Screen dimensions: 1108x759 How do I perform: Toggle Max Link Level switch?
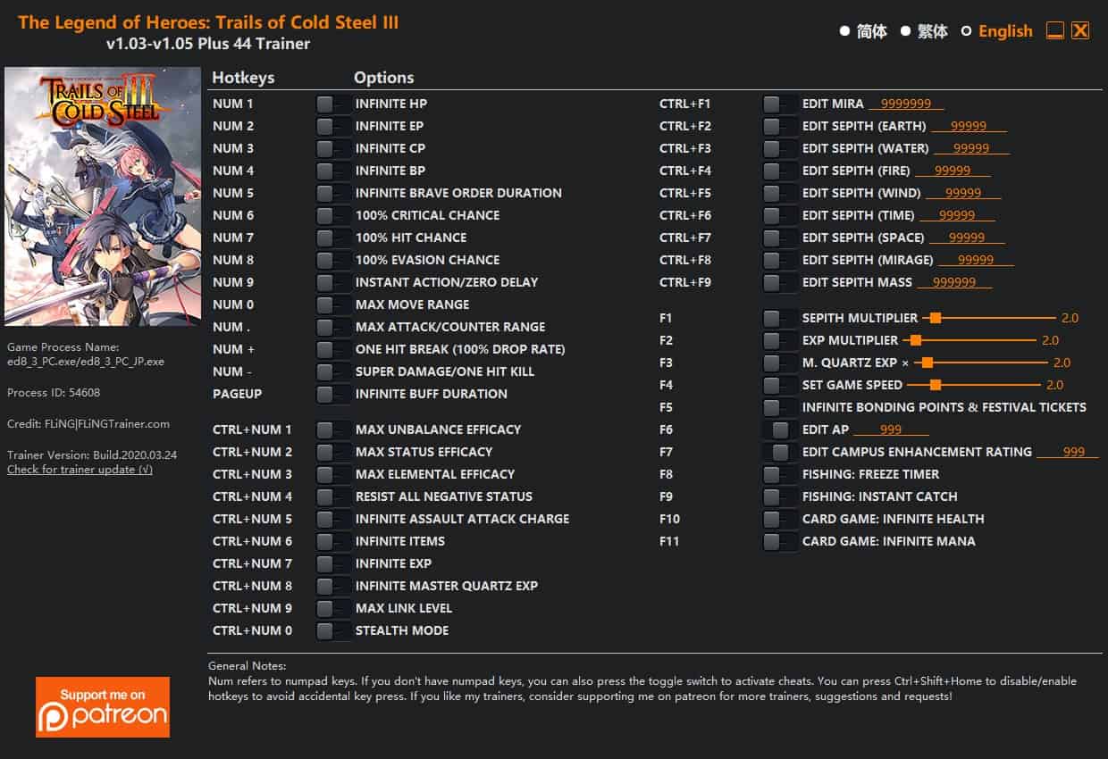333,609
